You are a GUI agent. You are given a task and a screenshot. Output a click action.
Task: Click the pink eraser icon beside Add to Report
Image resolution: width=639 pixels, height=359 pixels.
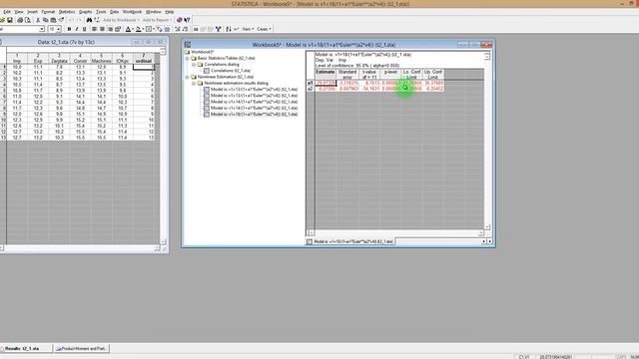click(x=180, y=20)
